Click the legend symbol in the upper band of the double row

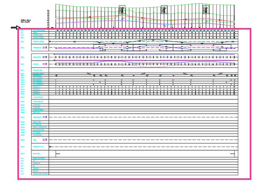(x=45, y=57)
